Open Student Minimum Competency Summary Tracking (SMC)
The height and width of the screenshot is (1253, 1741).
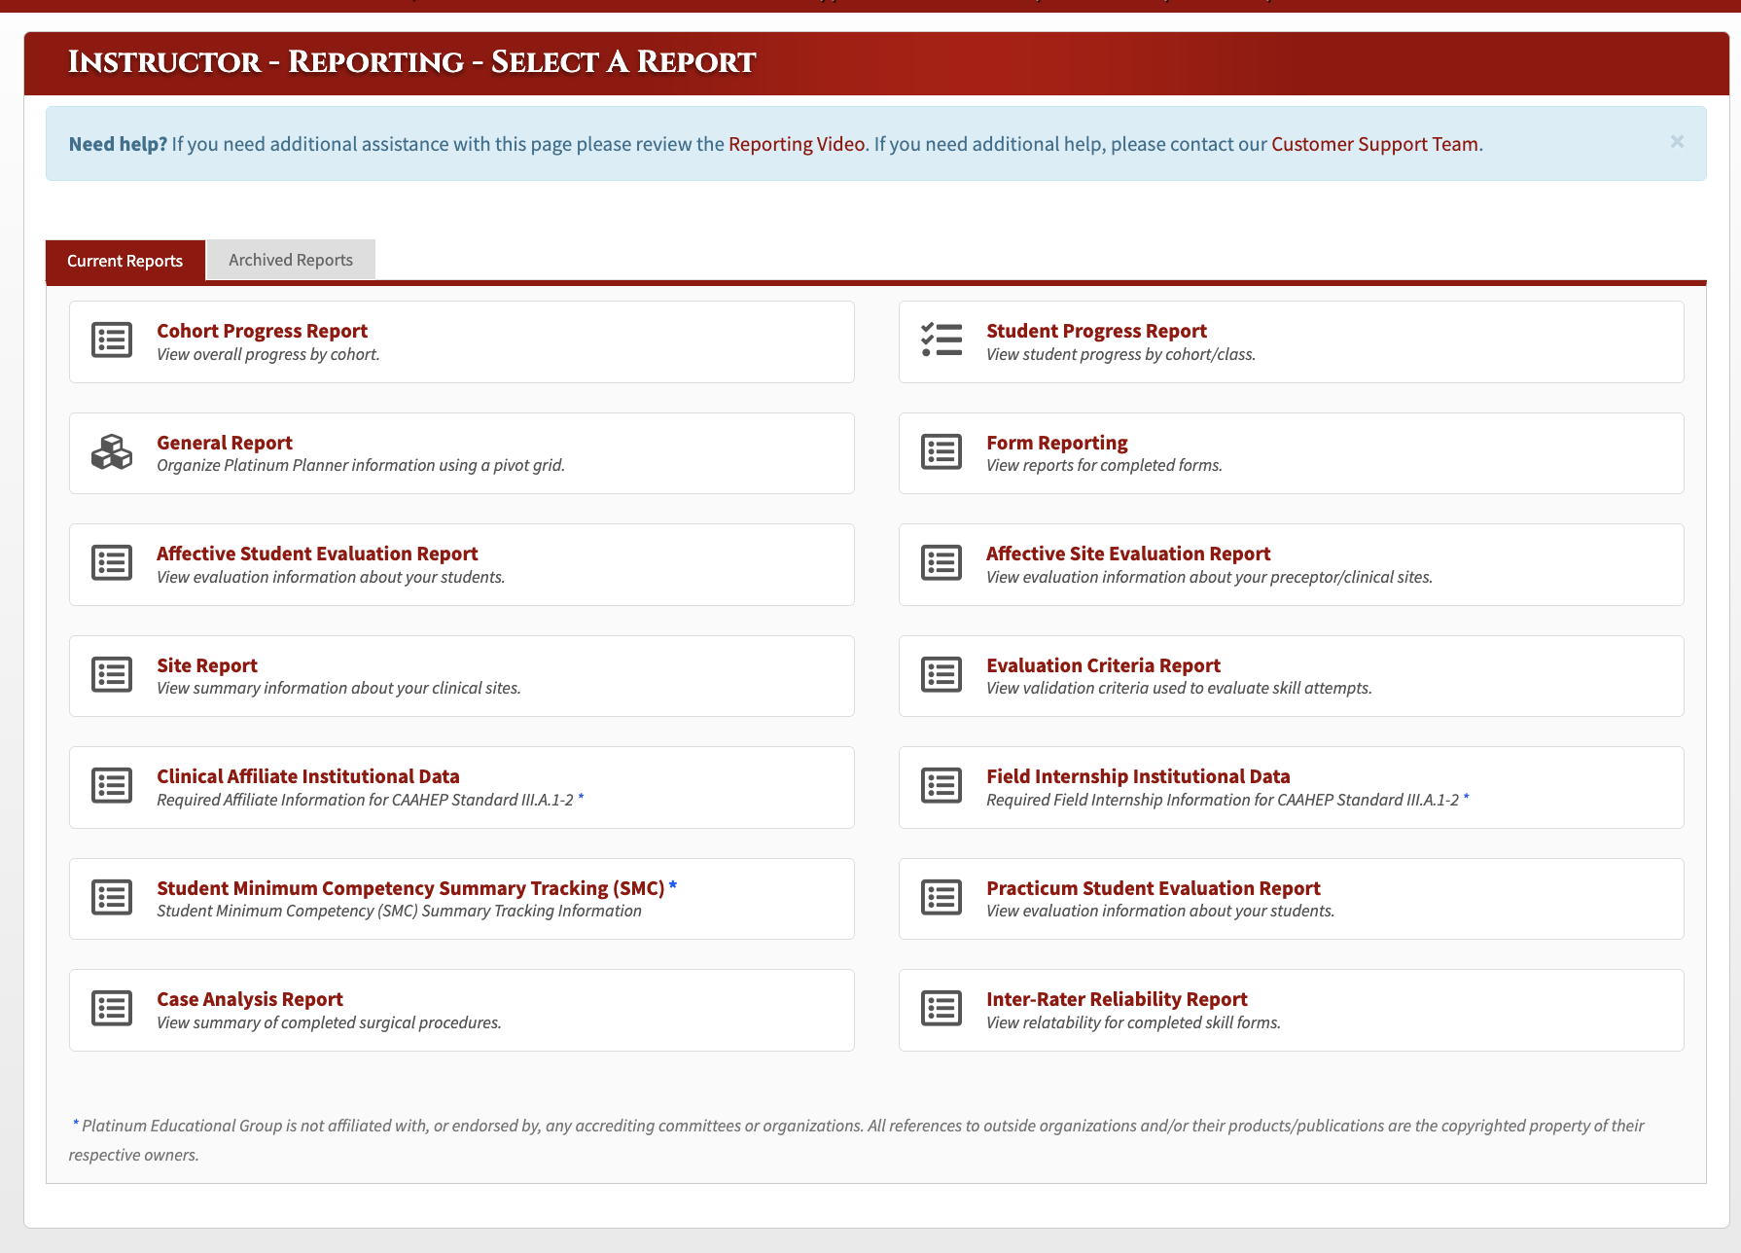coord(410,888)
